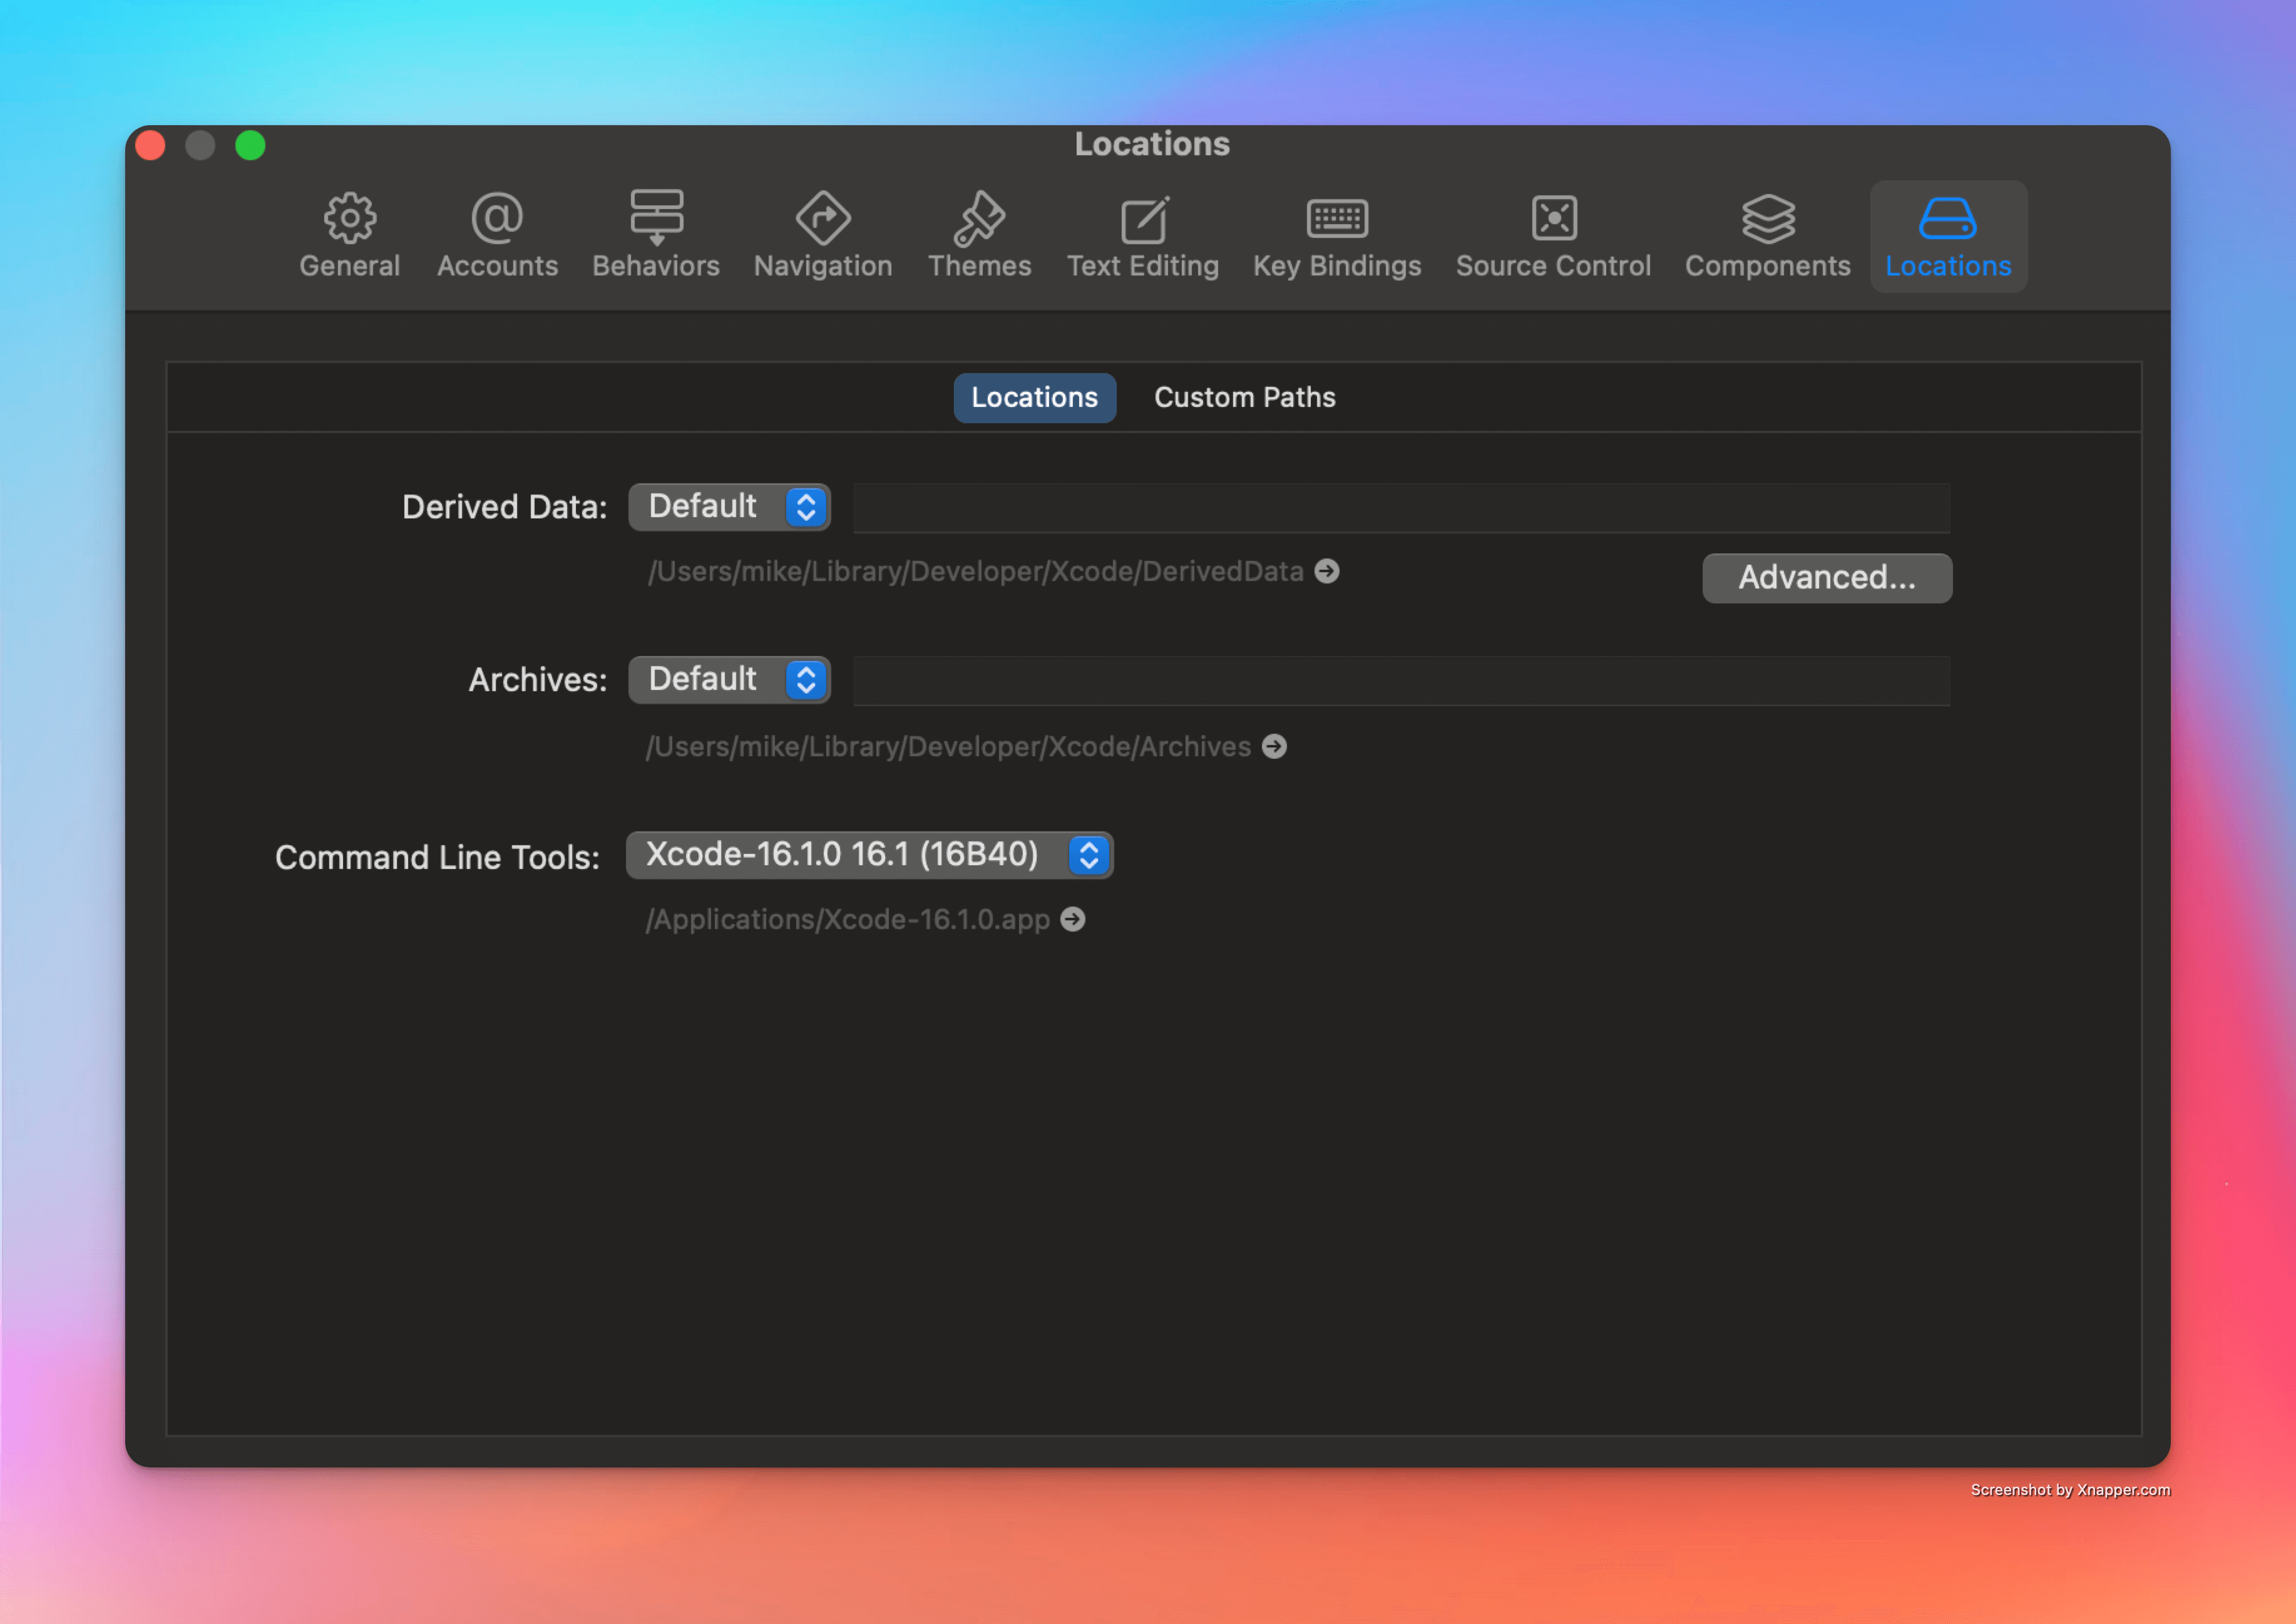The width and height of the screenshot is (2296, 1624).
Task: Switch to the Locations segment tab
Action: tap(1034, 397)
